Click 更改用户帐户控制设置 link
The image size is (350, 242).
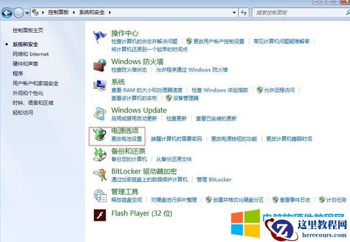pos(219,42)
